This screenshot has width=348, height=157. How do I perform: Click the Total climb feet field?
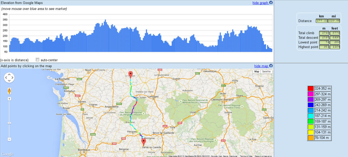(335, 33)
